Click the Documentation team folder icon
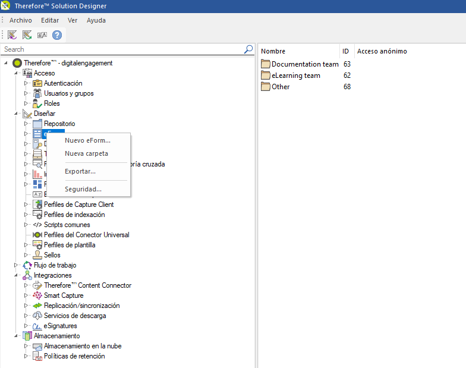The width and height of the screenshot is (466, 368). click(265, 64)
